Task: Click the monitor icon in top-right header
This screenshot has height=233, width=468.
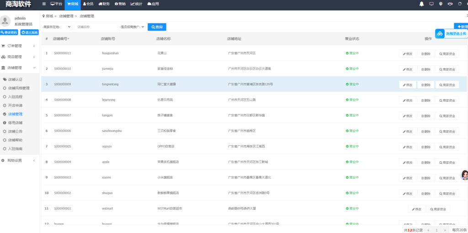Action: (431, 4)
